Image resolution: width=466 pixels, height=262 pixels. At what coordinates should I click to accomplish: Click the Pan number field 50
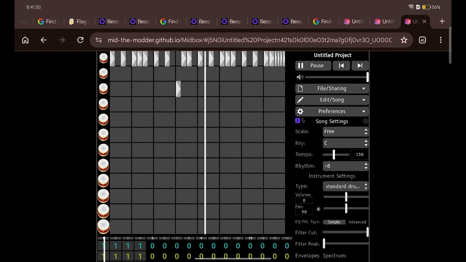(304, 212)
